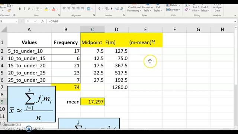Click the Clear eraser icon
This screenshot has width=238, height=134.
tap(187, 10)
